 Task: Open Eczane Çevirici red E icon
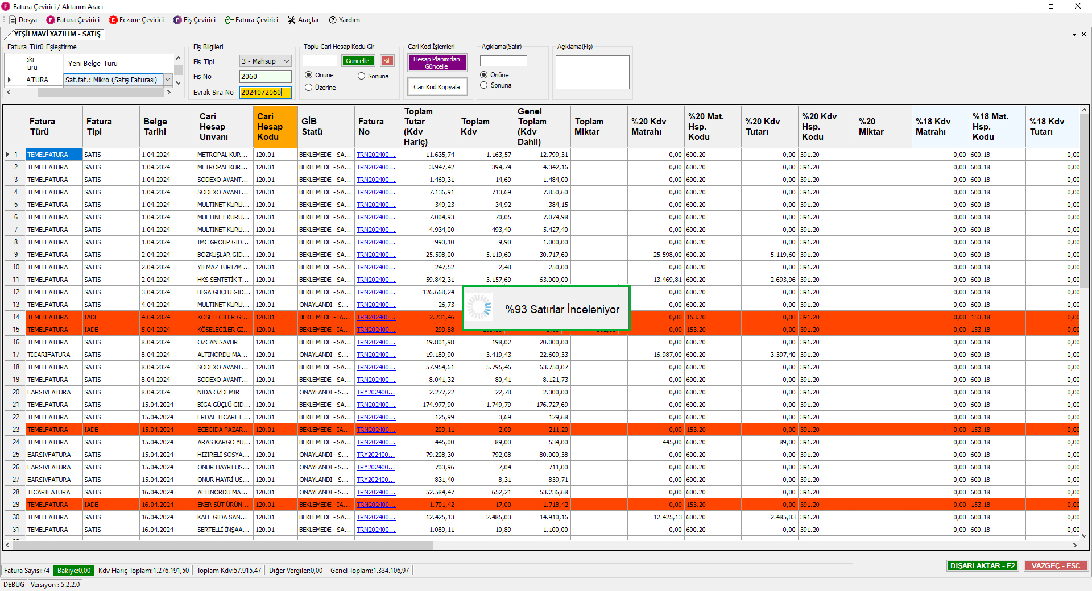113,20
